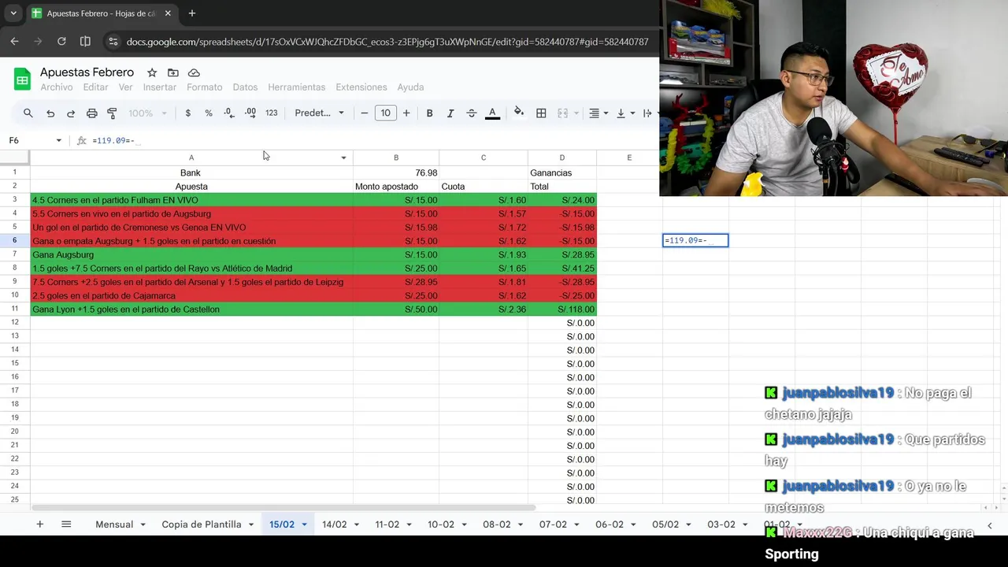Open the Herramientas menu
Screen dimensions: 1008x567
[x=296, y=87]
